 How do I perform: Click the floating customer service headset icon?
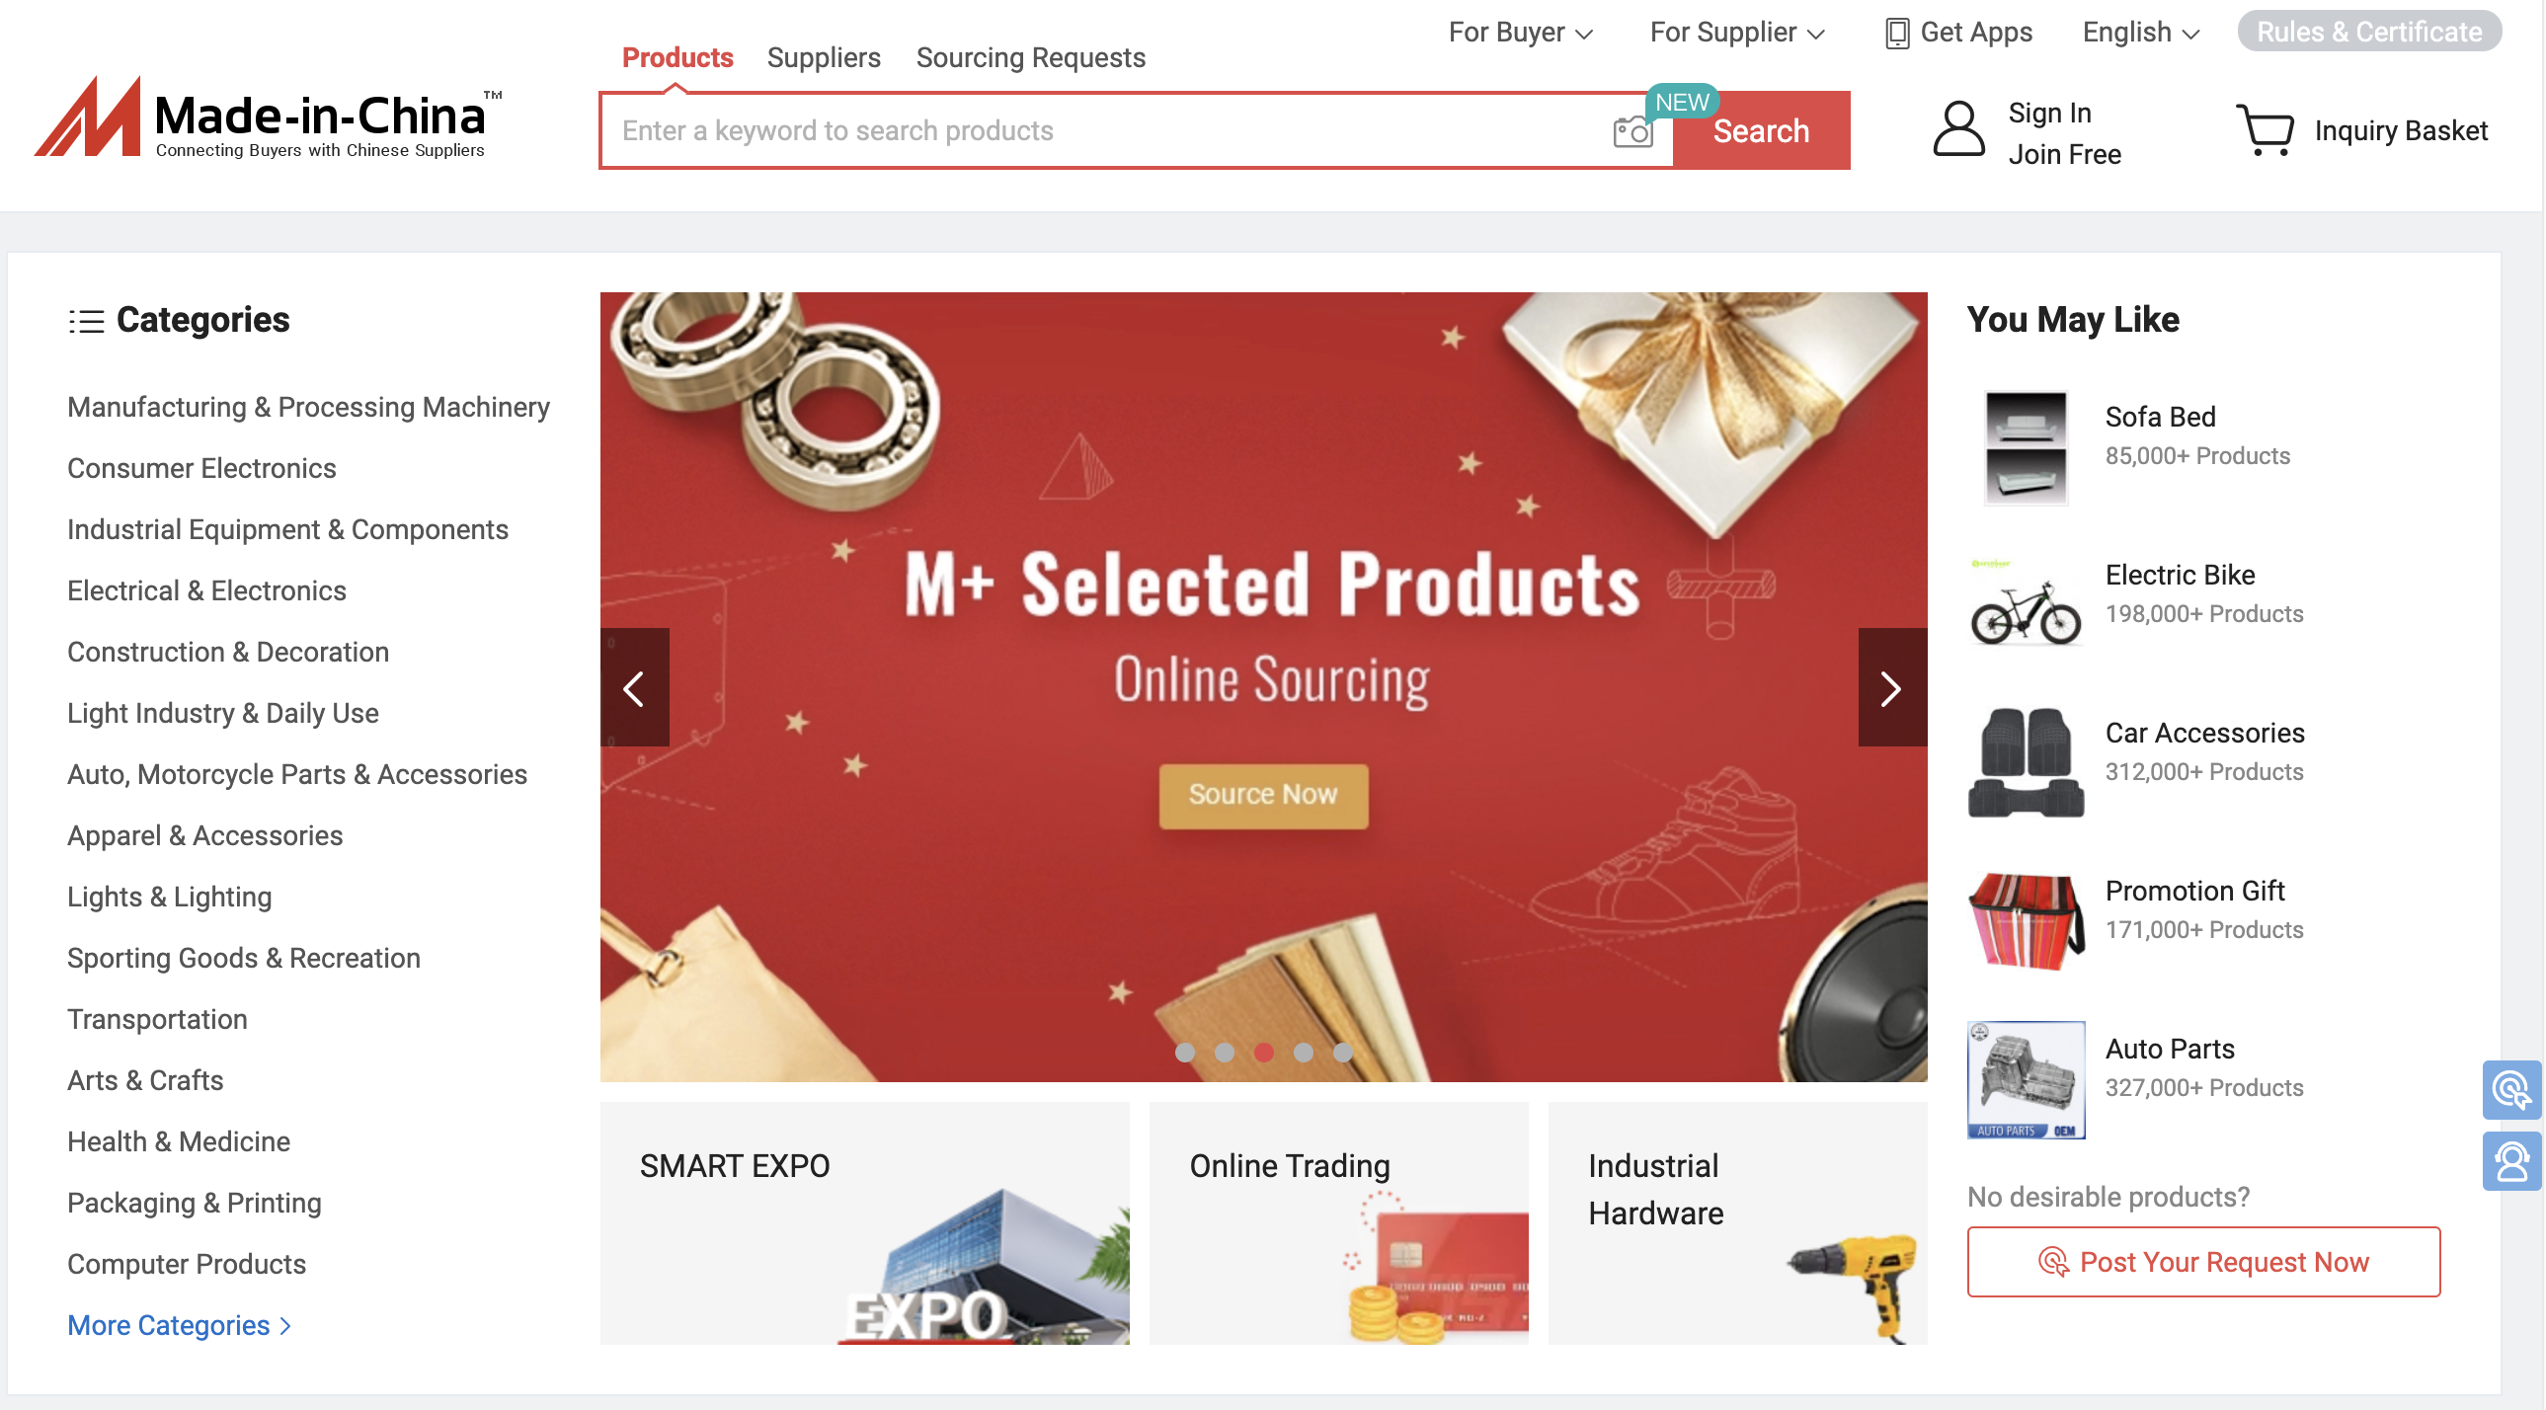pos(2511,1161)
